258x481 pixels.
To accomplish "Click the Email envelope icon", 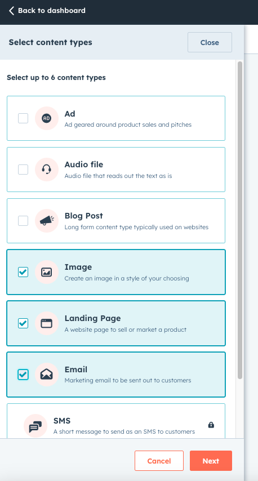I will coord(47,375).
